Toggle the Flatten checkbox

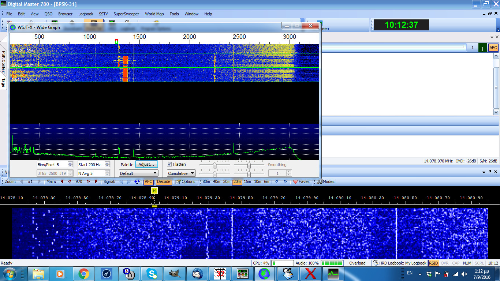(x=169, y=164)
